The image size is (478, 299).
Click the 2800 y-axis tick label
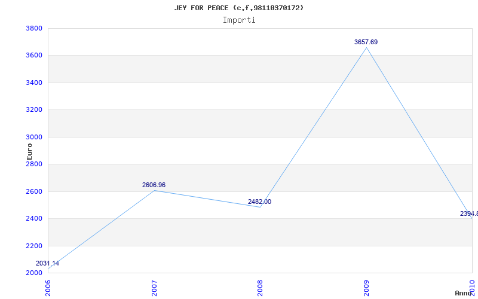(34, 164)
